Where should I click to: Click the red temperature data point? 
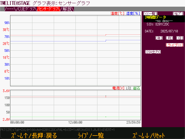(x=106, y=35)
